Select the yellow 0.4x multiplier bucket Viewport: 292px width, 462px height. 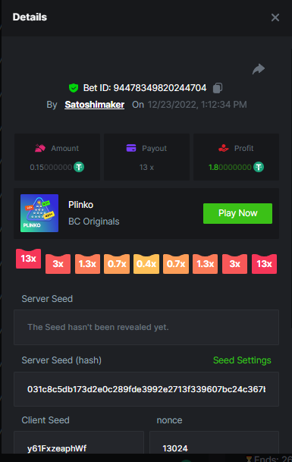point(146,264)
